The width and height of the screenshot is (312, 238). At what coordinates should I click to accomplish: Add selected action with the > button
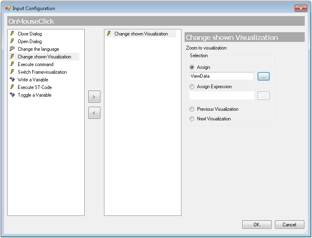(x=94, y=97)
